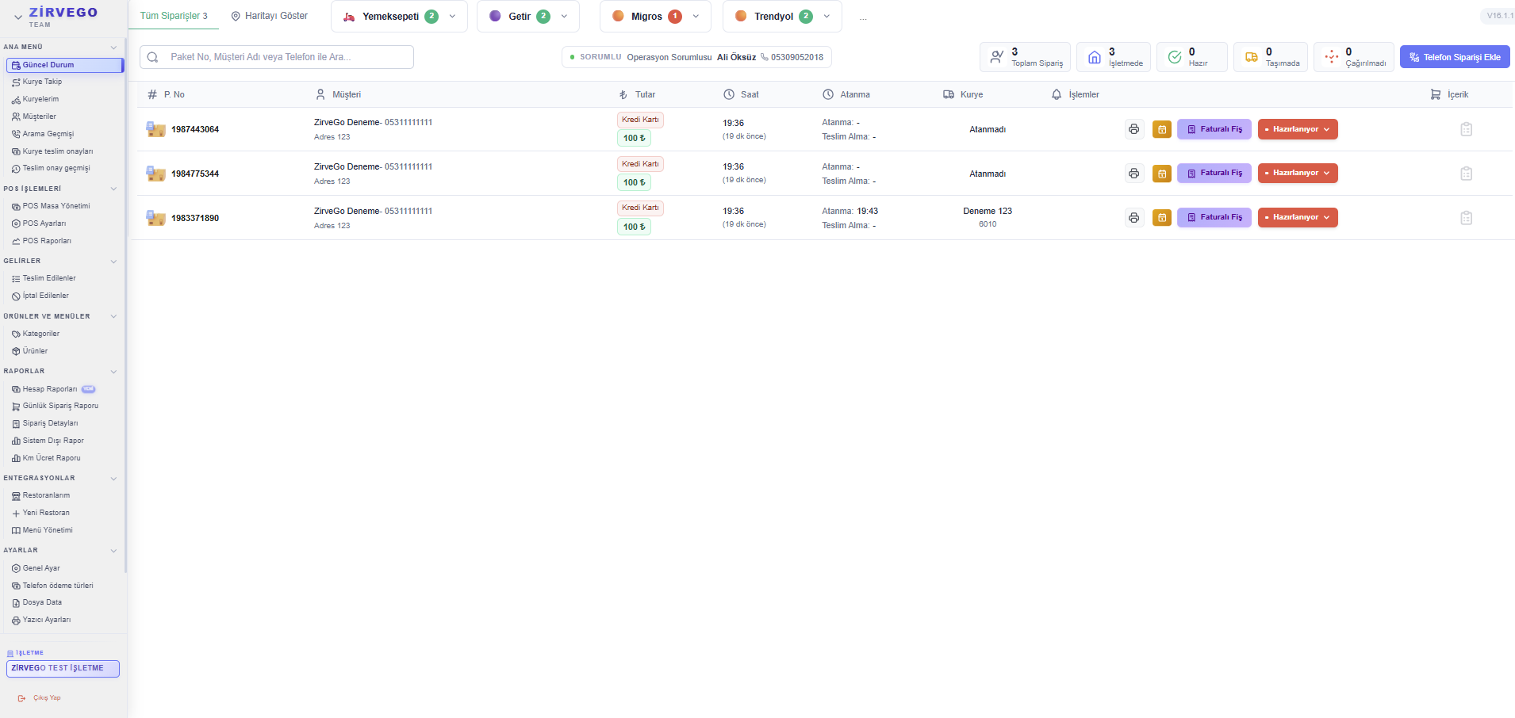Click orange icon button for order 1983371890
This screenshot has height=718, width=1515.
(x=1162, y=218)
